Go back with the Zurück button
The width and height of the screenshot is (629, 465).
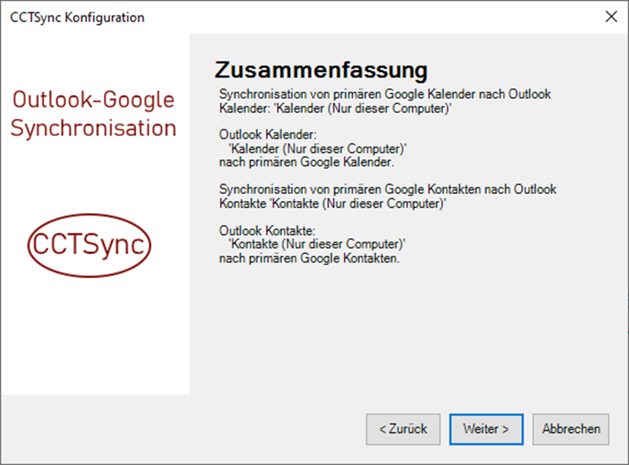[x=403, y=429]
